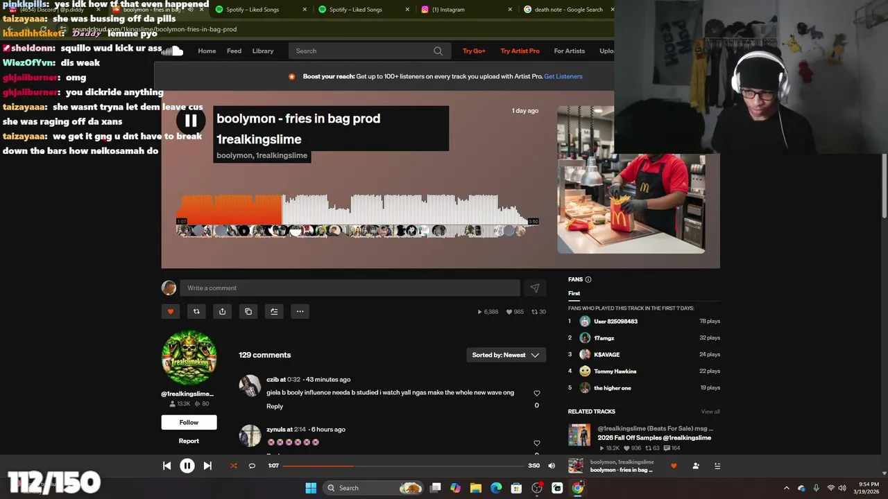Open the more options ellipsis menu
Screen dimensions: 888x499
(x=300, y=311)
